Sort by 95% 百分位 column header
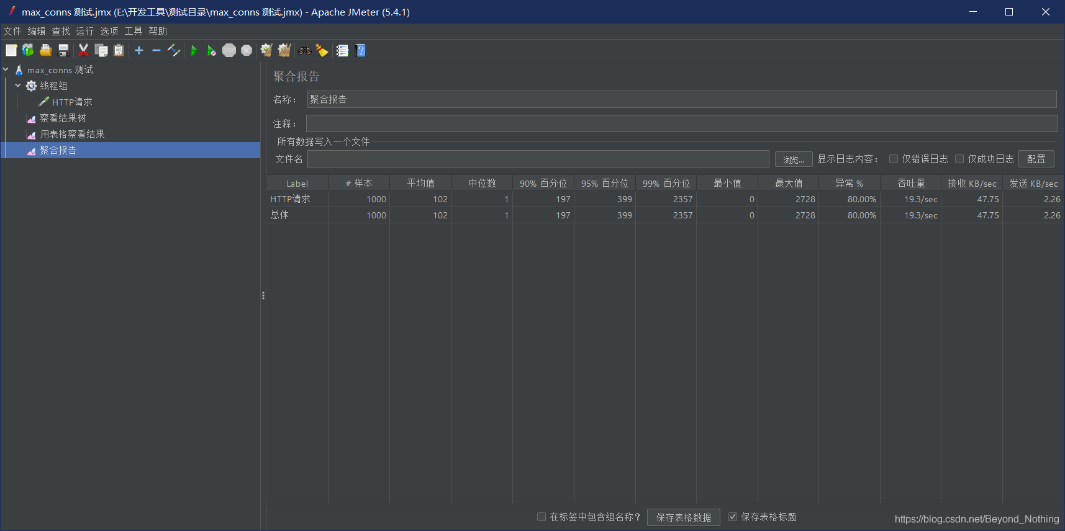This screenshot has height=531, width=1065. pos(605,183)
